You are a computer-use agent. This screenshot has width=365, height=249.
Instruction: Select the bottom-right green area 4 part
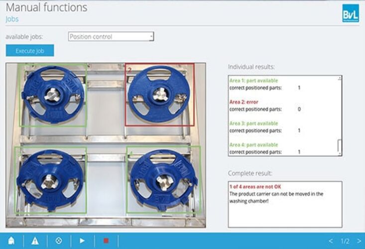[160, 179]
